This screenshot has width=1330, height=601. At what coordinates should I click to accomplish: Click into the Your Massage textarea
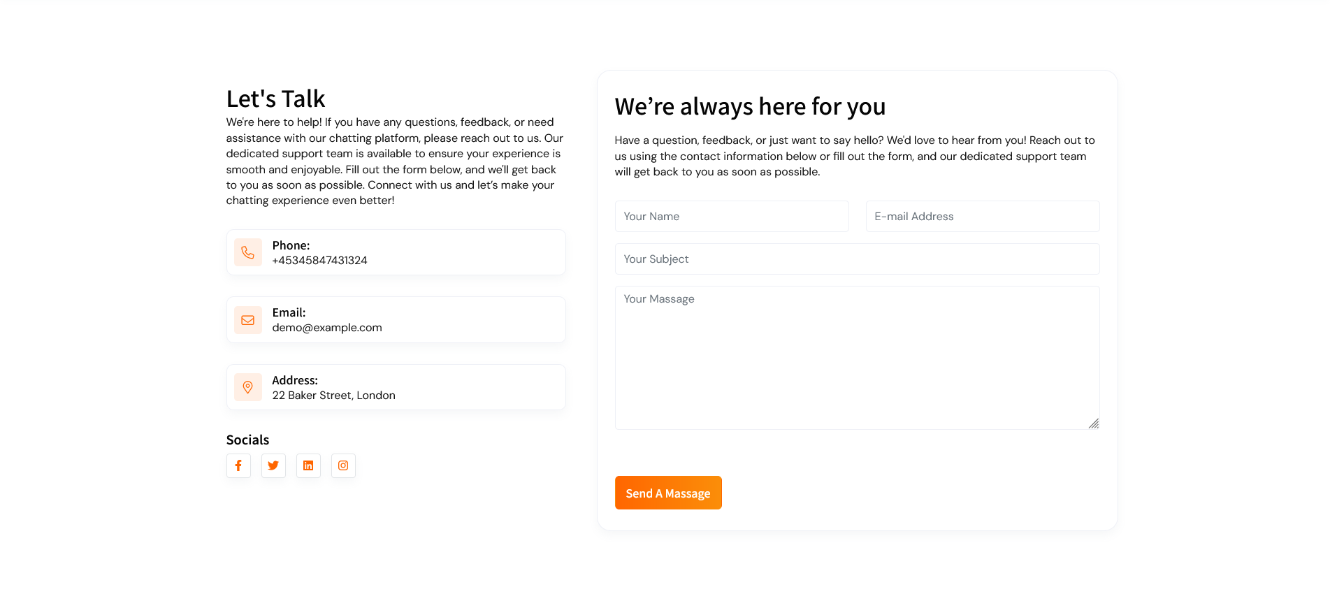coord(858,358)
